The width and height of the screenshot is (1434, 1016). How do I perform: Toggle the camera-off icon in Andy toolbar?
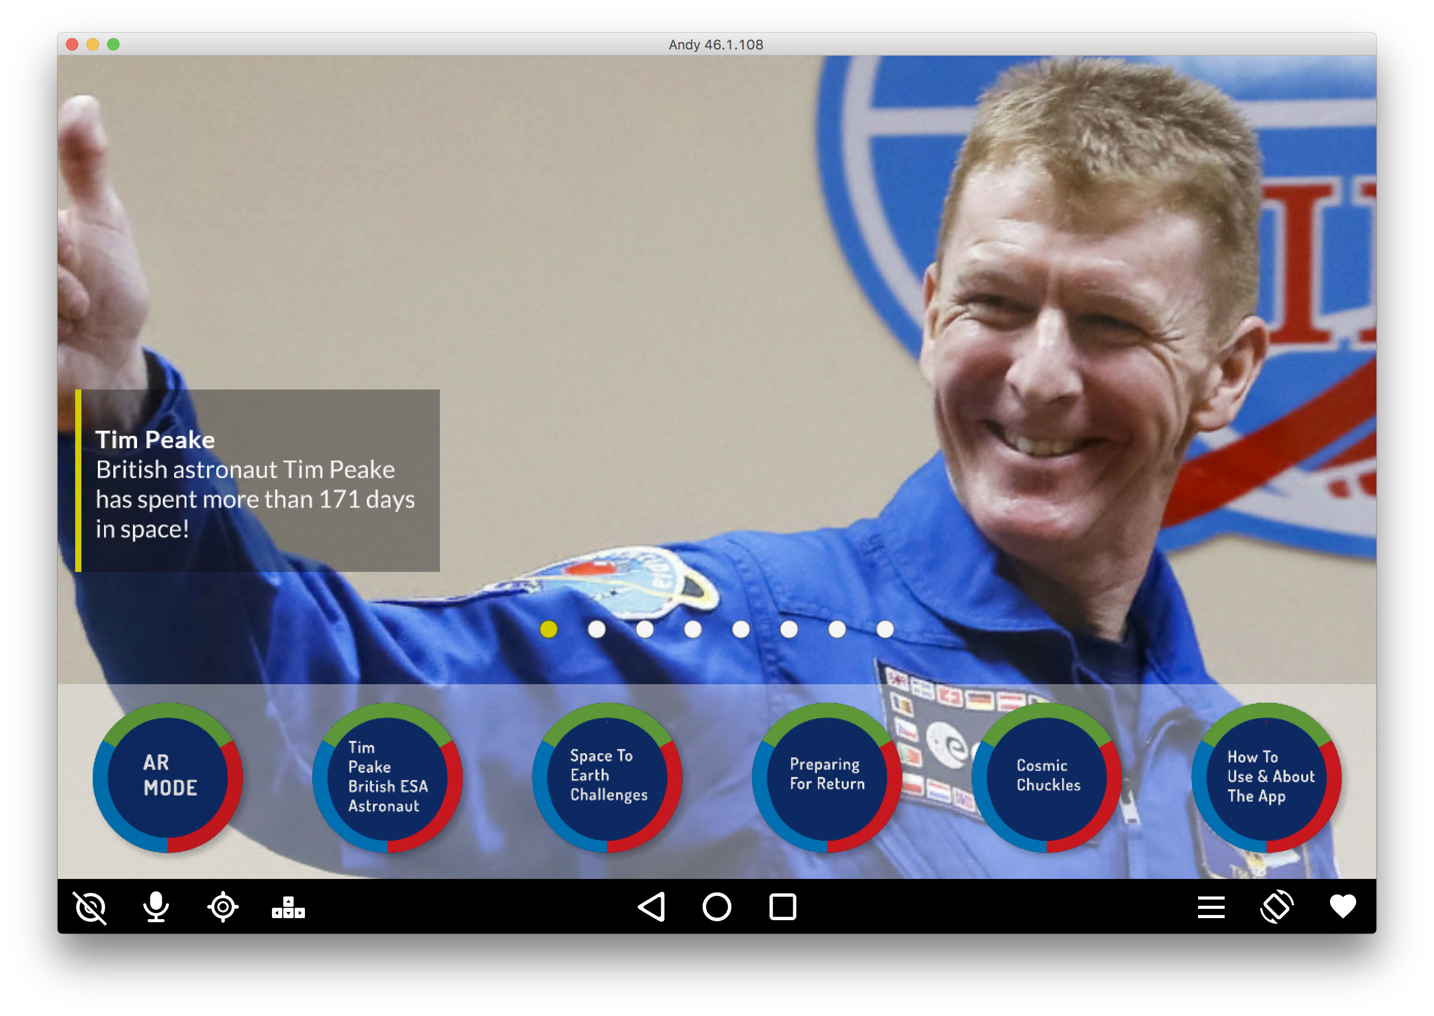click(x=91, y=907)
